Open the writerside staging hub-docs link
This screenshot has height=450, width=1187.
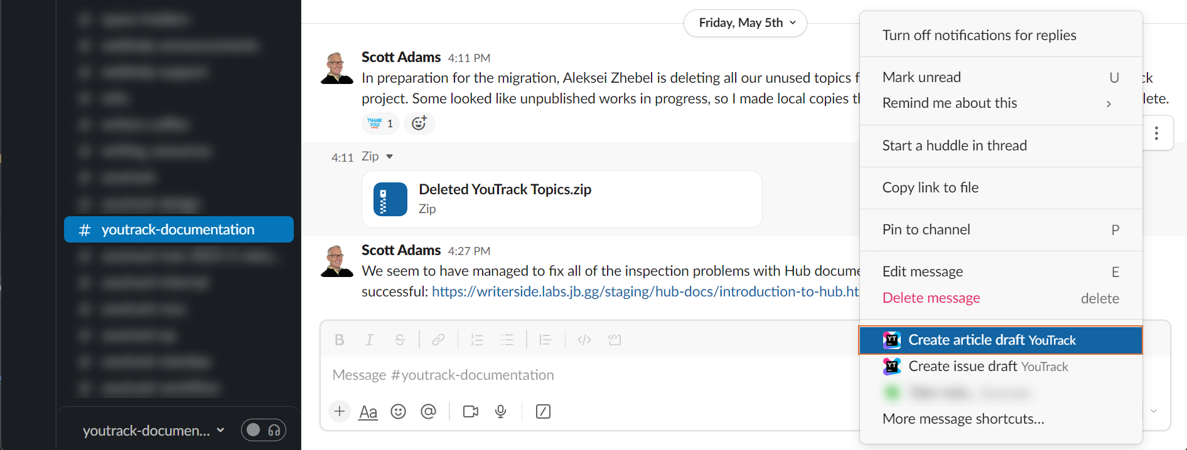coord(645,292)
